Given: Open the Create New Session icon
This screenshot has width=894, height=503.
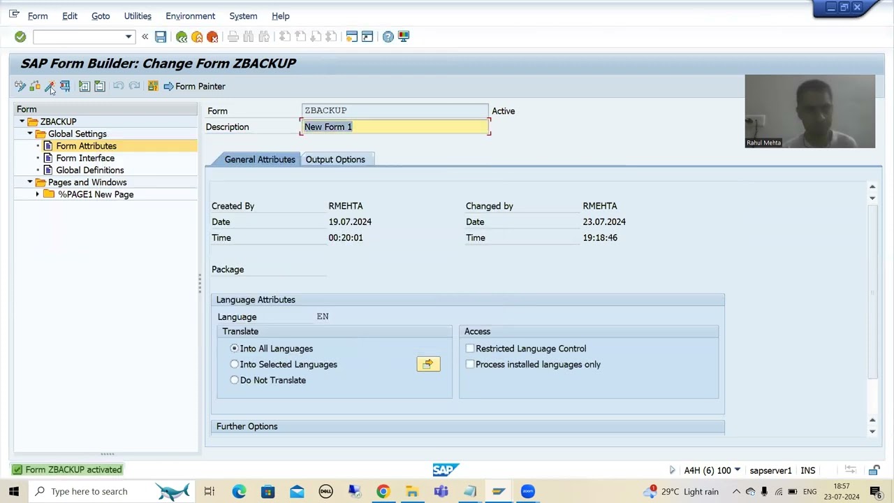Looking at the screenshot, I should pyautogui.click(x=352, y=36).
